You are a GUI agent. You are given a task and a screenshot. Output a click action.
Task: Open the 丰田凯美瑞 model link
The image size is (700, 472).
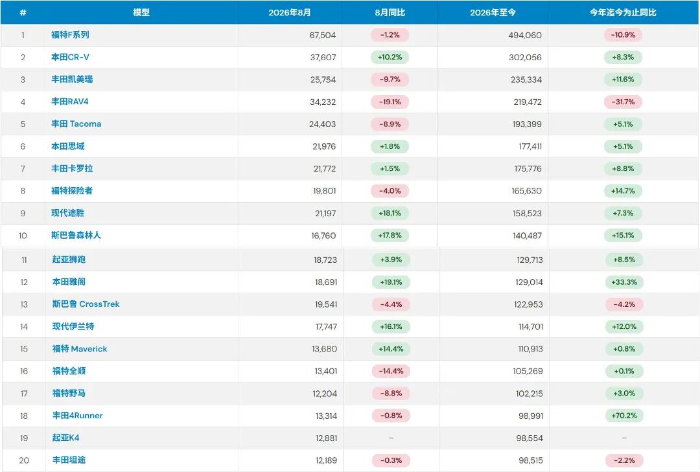coord(72,80)
